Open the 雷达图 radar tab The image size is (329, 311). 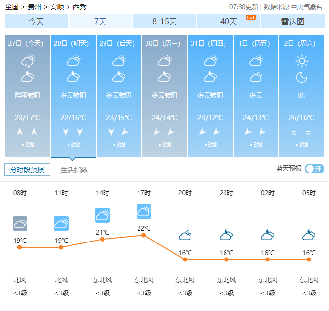click(293, 21)
